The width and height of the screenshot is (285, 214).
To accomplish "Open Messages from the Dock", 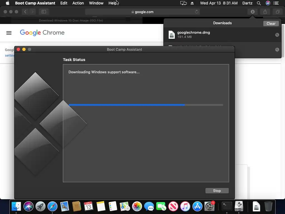I will [x=149, y=206].
